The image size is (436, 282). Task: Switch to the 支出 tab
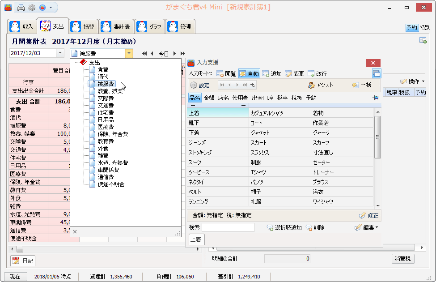tap(53, 26)
